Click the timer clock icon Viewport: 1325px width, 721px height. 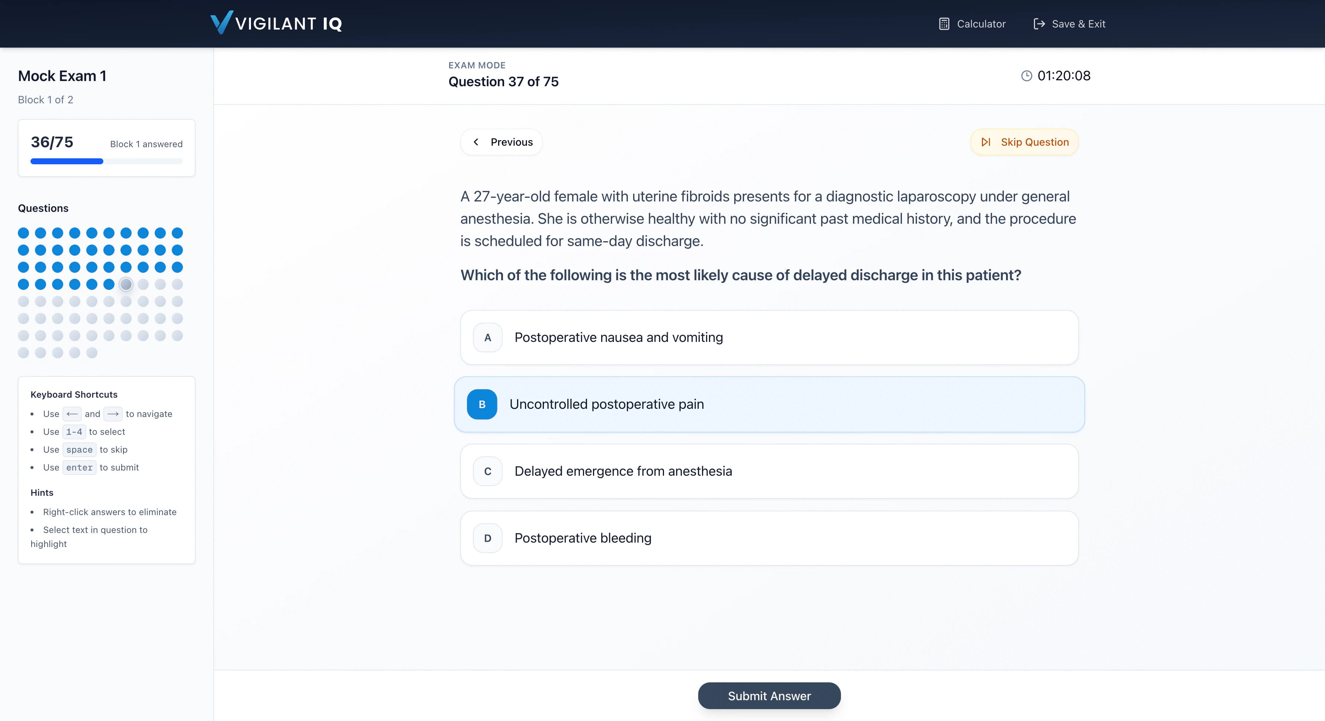(1026, 75)
